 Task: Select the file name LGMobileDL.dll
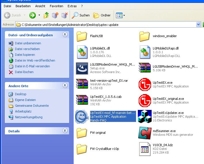click(100, 48)
